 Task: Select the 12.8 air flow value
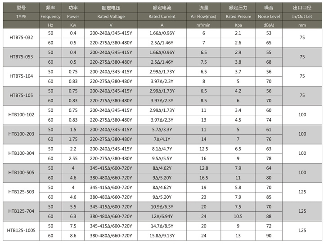coord(203,168)
